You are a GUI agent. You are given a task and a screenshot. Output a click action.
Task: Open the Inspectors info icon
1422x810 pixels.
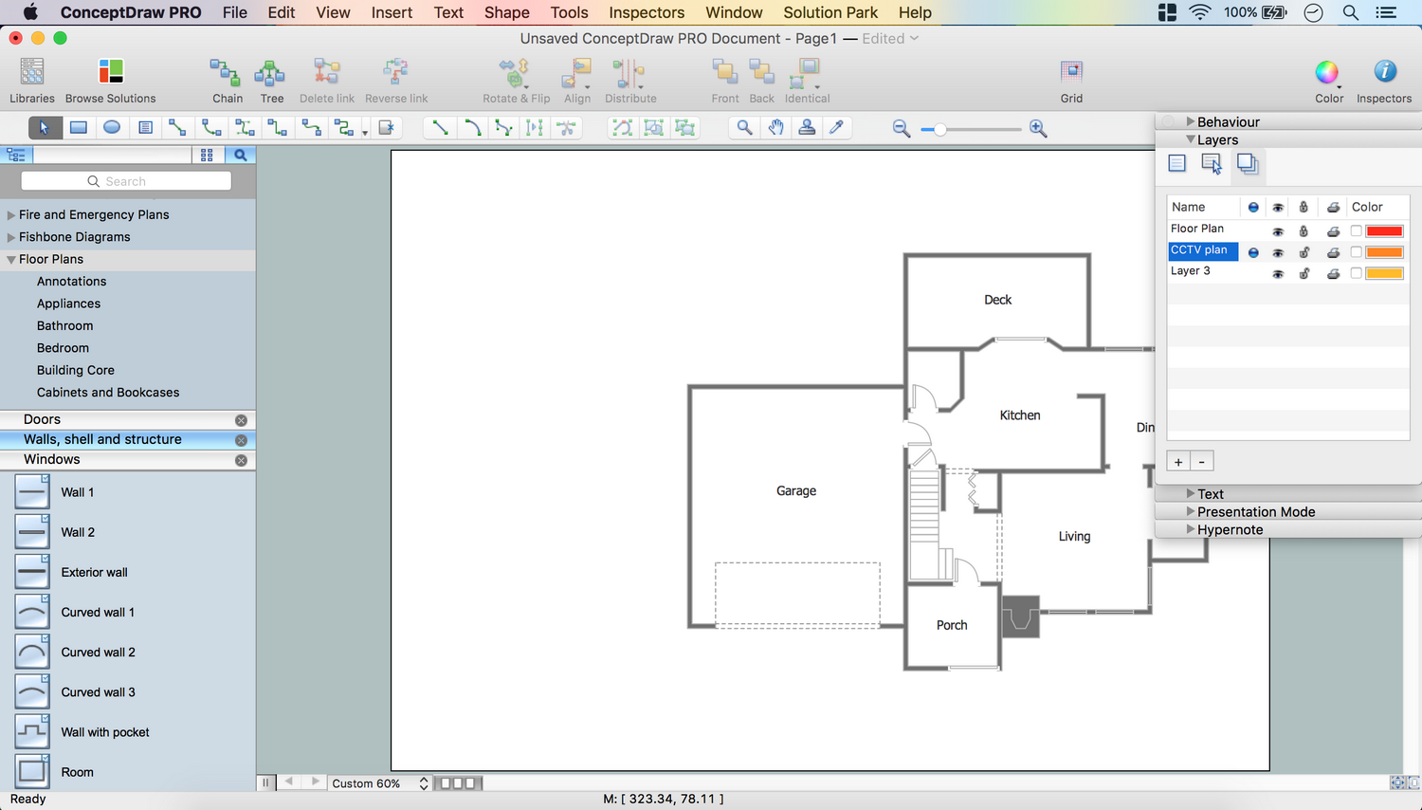tap(1384, 72)
